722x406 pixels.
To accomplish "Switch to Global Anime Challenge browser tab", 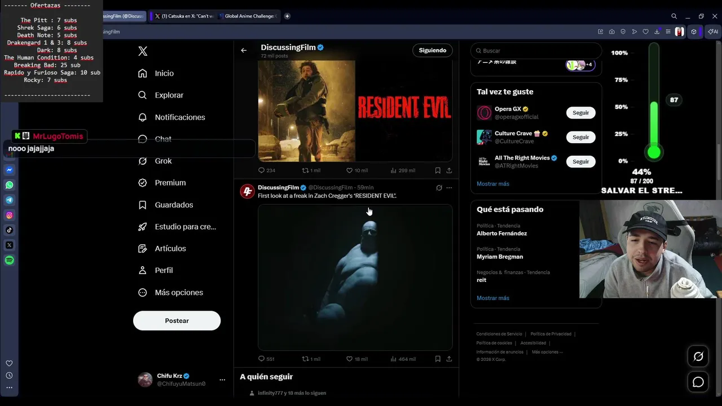I will click(248, 16).
